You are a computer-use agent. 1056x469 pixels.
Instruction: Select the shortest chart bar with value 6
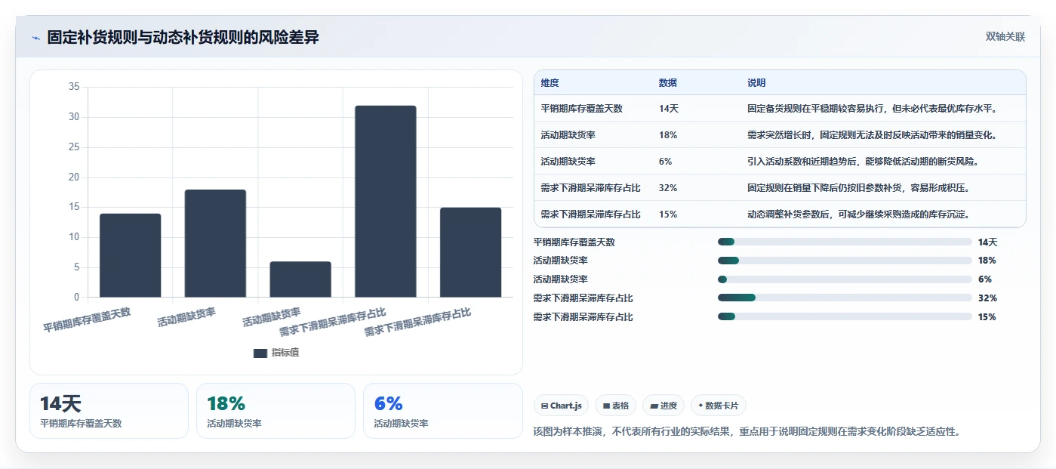pos(300,279)
